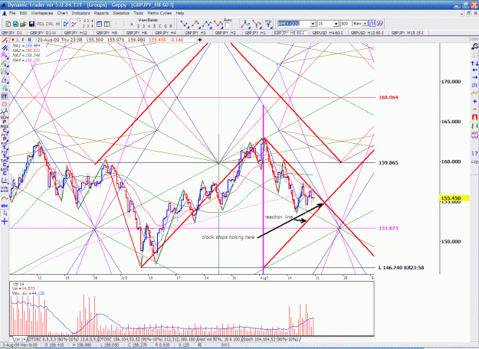Image resolution: width=479 pixels, height=349 pixels.
Task: Click the floppy disk save icon
Action: [31, 24]
